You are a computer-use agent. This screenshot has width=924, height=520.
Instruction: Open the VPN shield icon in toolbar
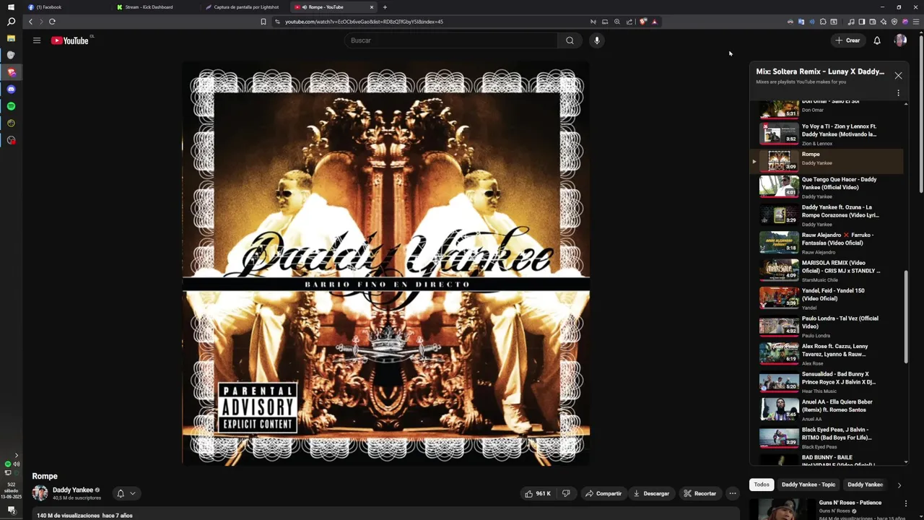[894, 22]
